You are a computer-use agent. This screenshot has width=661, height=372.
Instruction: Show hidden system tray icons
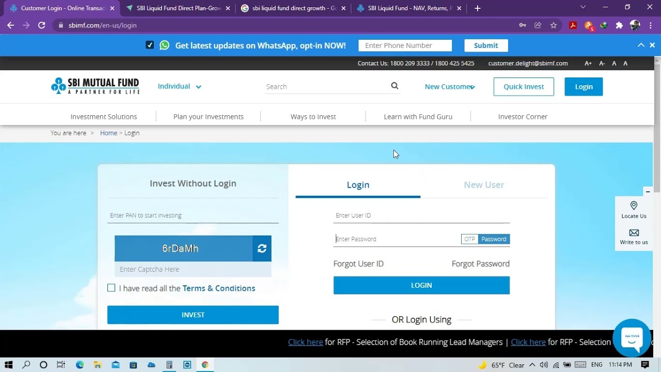(x=532, y=365)
